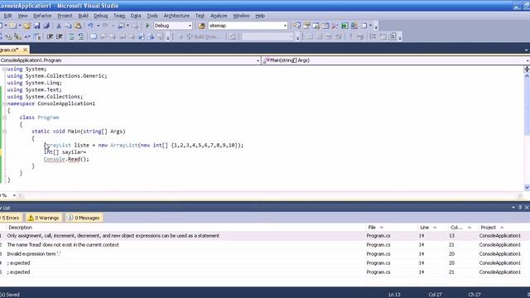Expand the Undo history dropdown arrow
Screen dimensions: 530x298
(98, 26)
